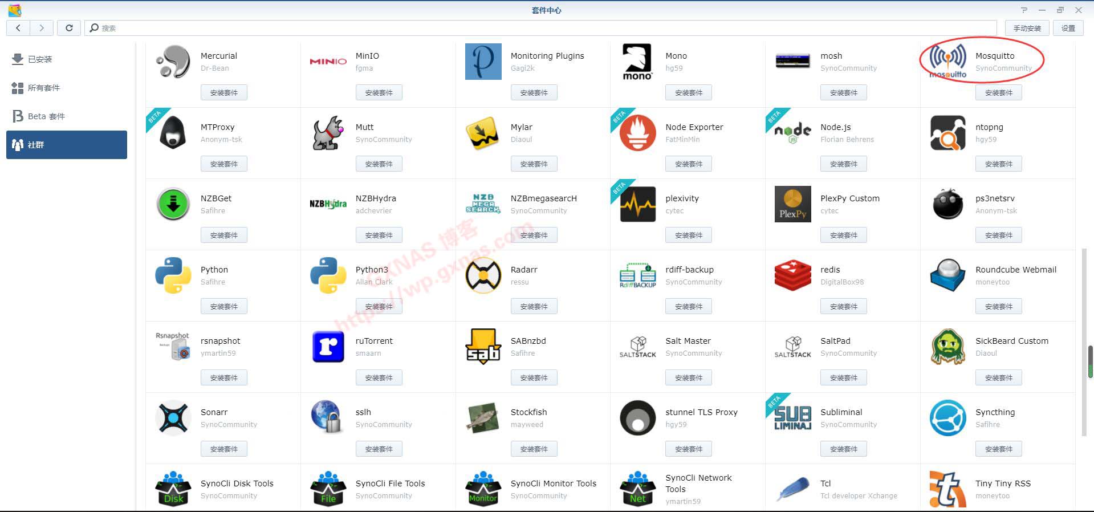The height and width of the screenshot is (512, 1094).
Task: Refresh the package list
Action: pyautogui.click(x=69, y=28)
